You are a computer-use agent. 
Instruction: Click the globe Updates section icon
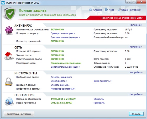pos(9,101)
